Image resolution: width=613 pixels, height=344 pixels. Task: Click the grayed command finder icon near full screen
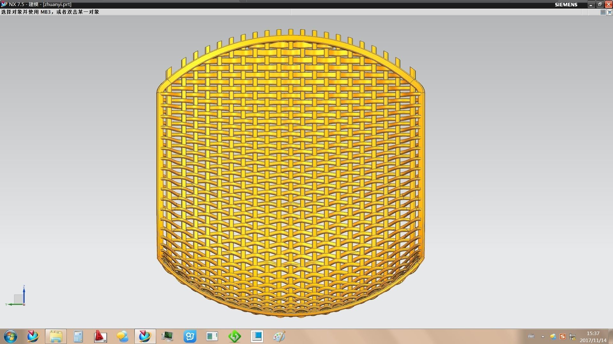pos(603,12)
